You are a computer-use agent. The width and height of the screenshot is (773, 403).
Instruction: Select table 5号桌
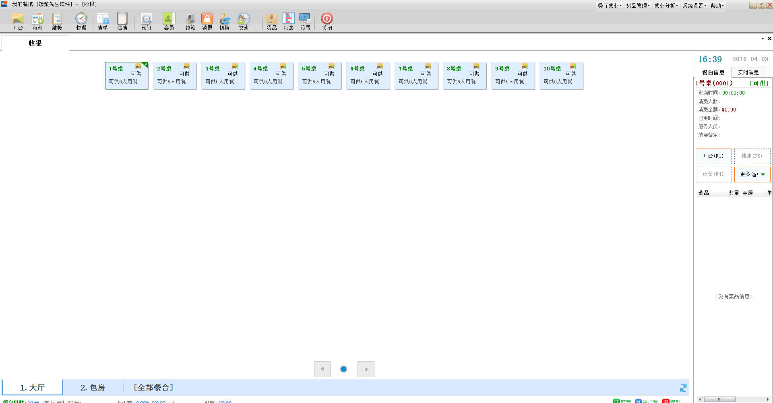point(320,76)
